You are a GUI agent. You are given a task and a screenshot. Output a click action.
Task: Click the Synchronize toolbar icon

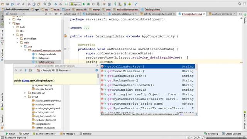click(12, 4)
